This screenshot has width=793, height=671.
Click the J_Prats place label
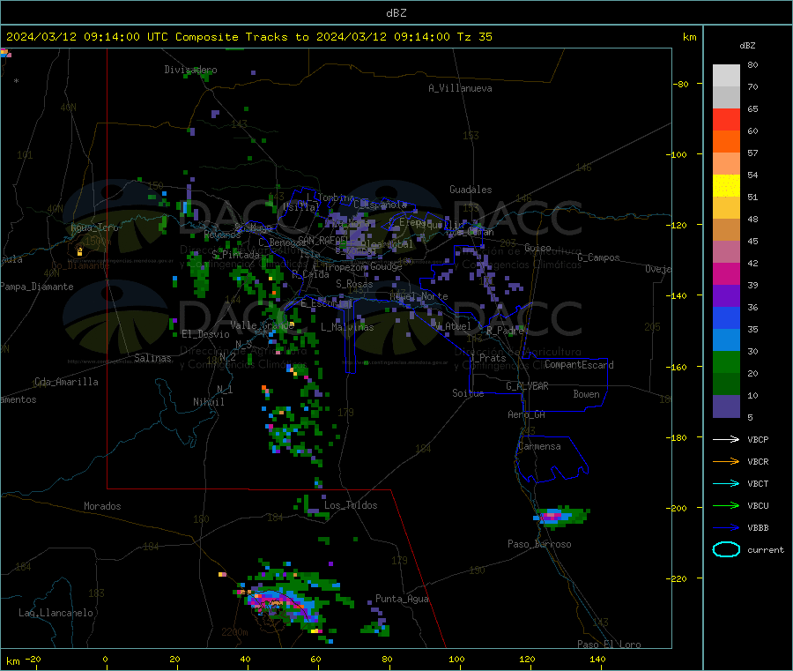tap(487, 358)
